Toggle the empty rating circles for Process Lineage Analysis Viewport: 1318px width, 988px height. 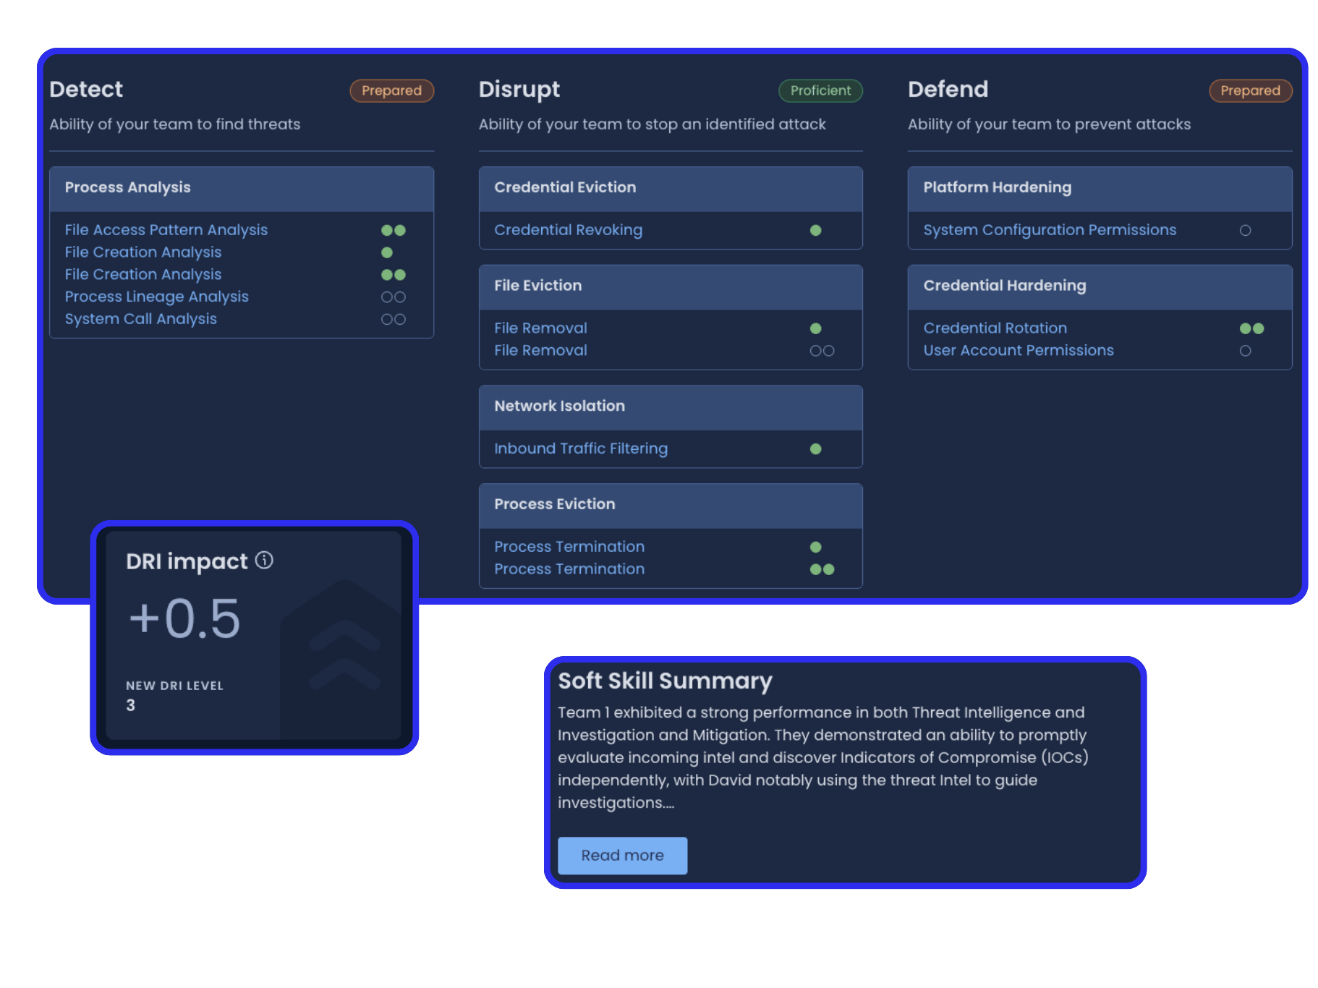tap(394, 297)
